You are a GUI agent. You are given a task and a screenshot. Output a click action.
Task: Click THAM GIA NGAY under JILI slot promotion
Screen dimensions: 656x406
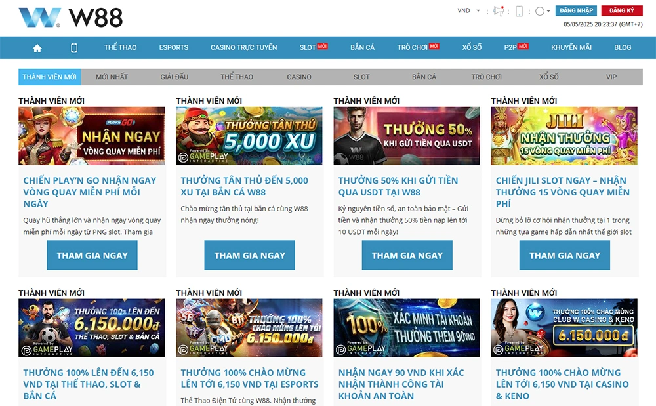coord(565,255)
